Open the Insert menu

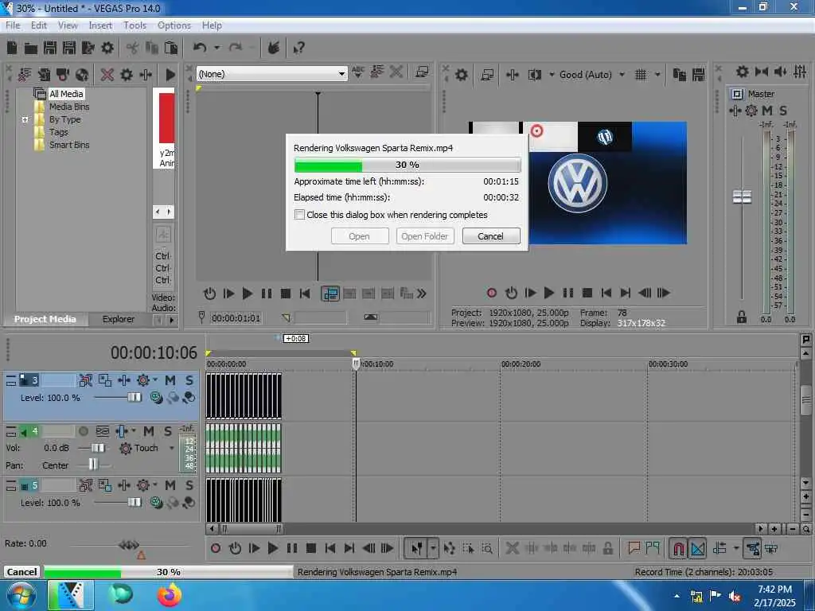click(100, 25)
